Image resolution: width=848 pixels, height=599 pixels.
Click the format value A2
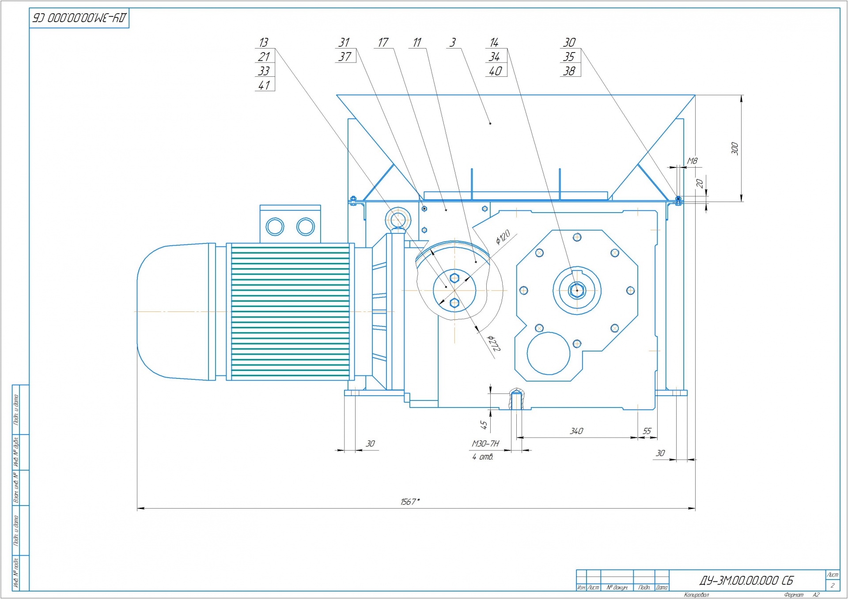pyautogui.click(x=816, y=595)
